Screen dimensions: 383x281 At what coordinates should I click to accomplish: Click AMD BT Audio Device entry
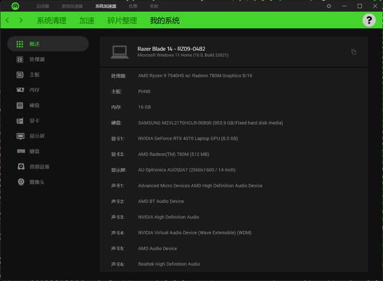click(x=161, y=202)
